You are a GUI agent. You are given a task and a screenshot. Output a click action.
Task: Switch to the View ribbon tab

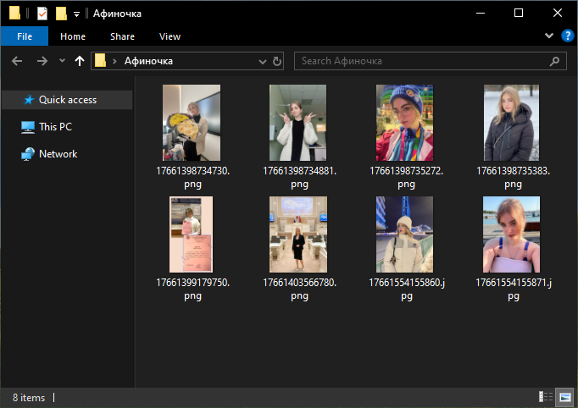click(x=170, y=36)
